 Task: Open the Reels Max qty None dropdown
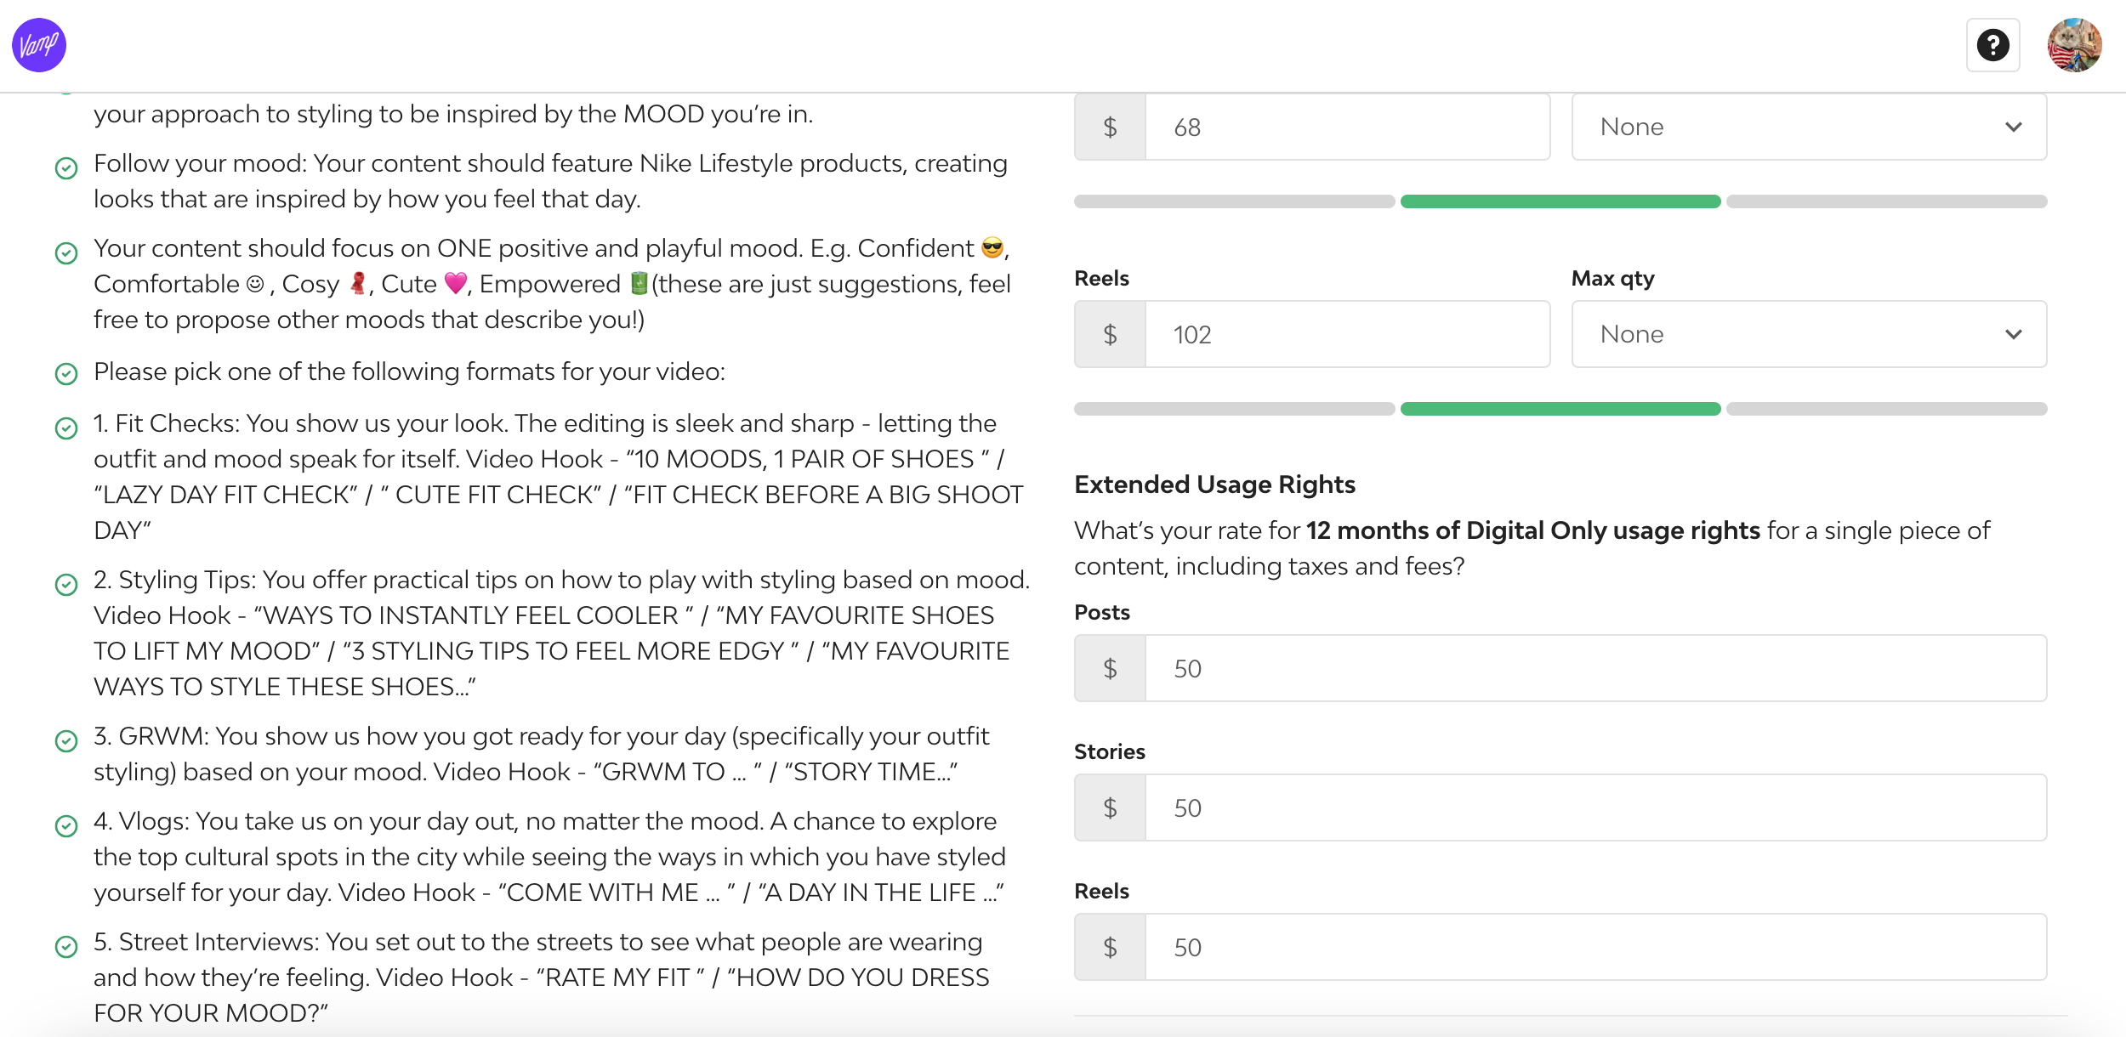click(1809, 334)
